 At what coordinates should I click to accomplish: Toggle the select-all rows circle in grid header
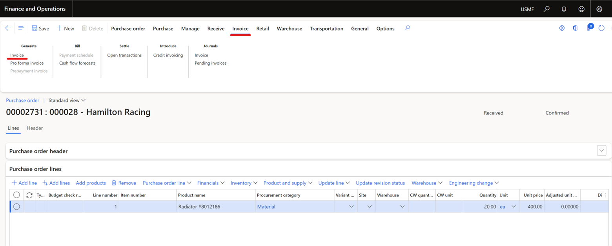(16, 195)
